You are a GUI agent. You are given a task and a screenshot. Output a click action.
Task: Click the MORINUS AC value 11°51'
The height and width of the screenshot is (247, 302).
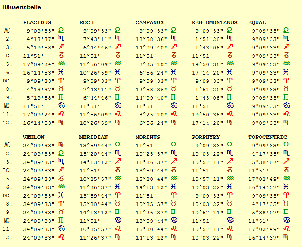145,146
